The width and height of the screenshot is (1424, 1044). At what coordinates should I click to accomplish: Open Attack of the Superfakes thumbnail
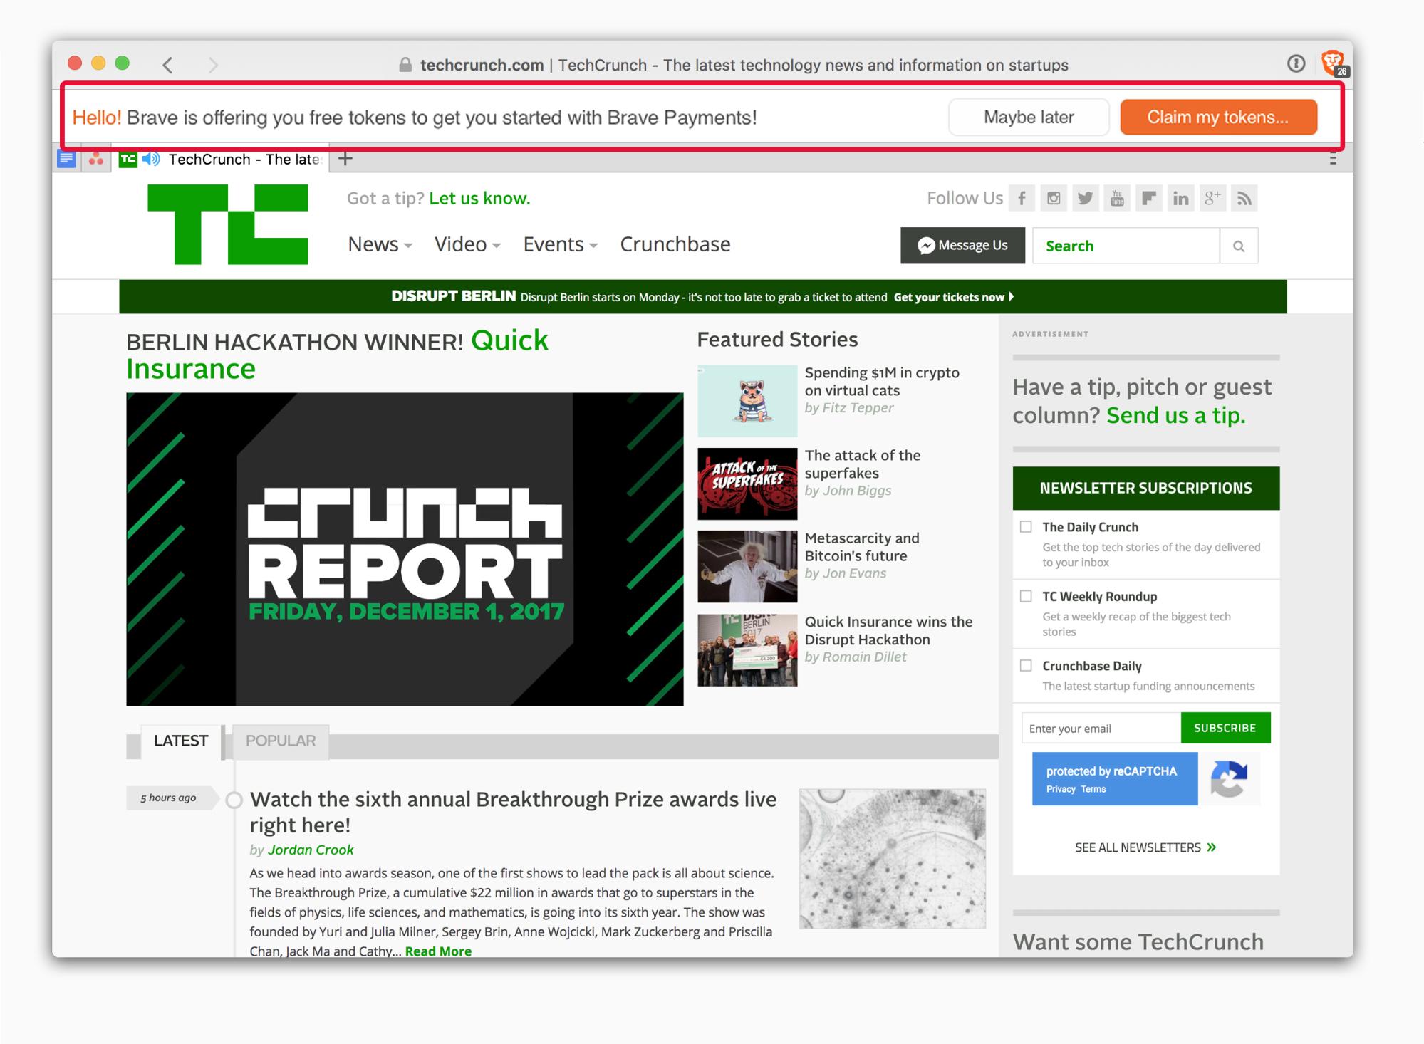tap(747, 484)
